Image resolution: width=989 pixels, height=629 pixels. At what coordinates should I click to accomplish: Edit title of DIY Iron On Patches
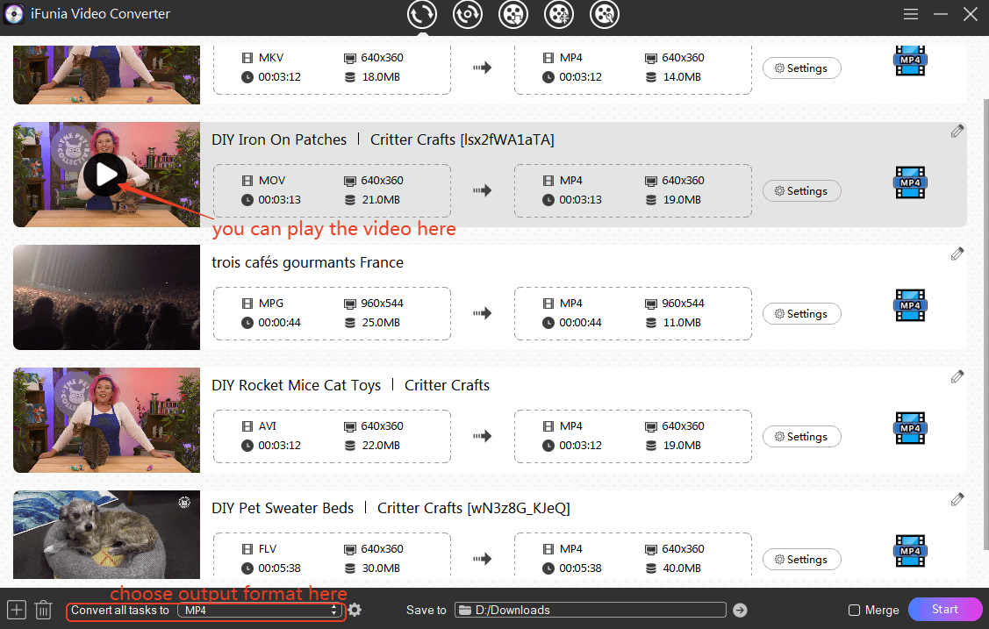click(957, 131)
